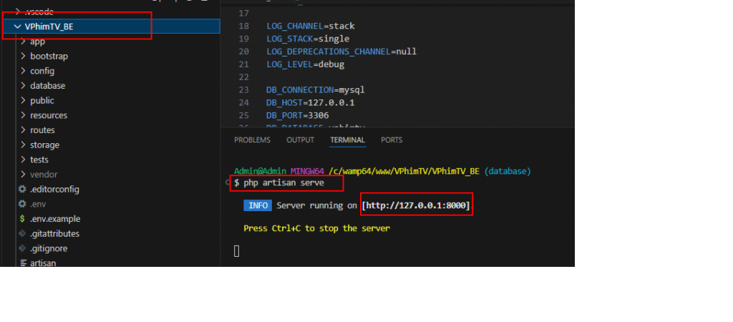The image size is (733, 322).
Task: Click the MINGW64 text in terminal prompt
Action: pyautogui.click(x=307, y=172)
